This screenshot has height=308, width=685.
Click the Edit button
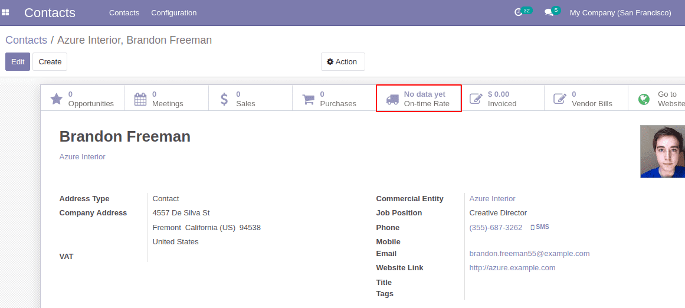click(x=18, y=61)
